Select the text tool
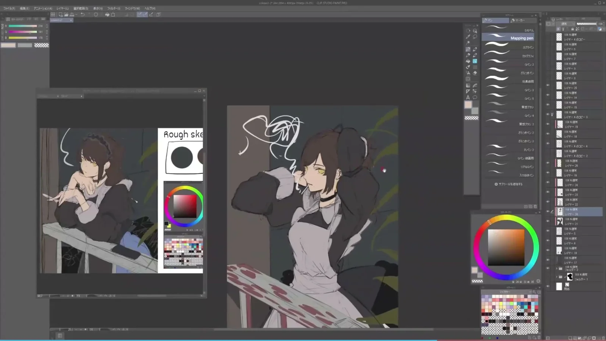The height and width of the screenshot is (341, 606). [468, 97]
